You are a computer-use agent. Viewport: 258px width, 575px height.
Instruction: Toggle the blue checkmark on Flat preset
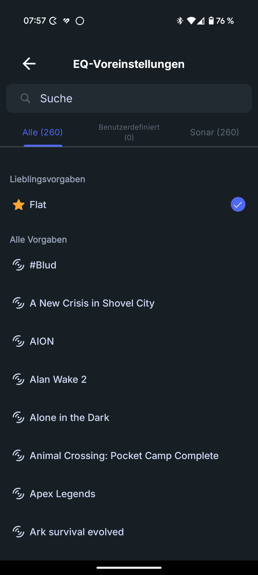tap(238, 205)
